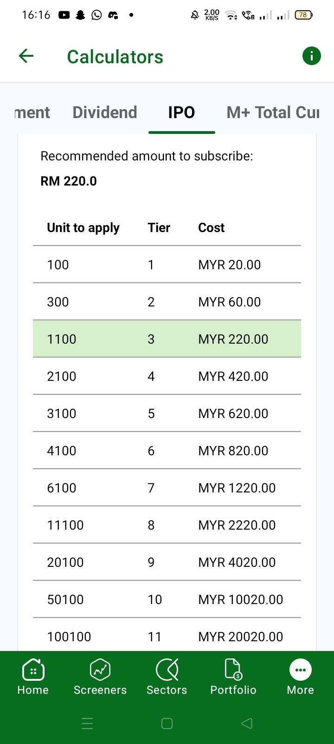Select the IPO tab
The height and width of the screenshot is (744, 334).
point(181,113)
